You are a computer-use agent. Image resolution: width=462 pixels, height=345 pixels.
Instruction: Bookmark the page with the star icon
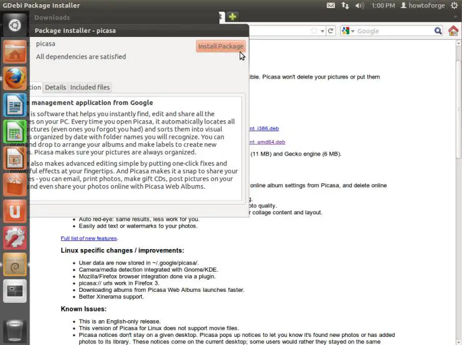(x=314, y=31)
